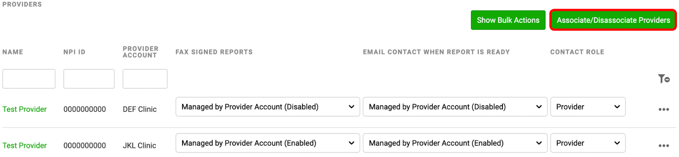Click the clear filters funnel icon
The width and height of the screenshot is (679, 157).
tap(664, 78)
